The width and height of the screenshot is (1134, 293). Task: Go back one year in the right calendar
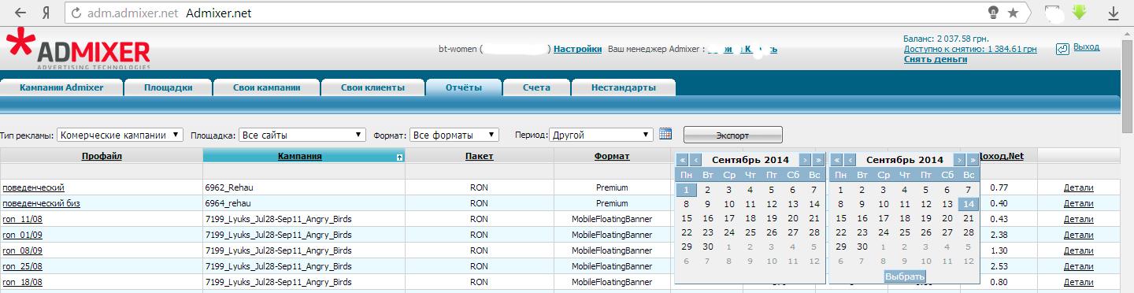pos(837,160)
